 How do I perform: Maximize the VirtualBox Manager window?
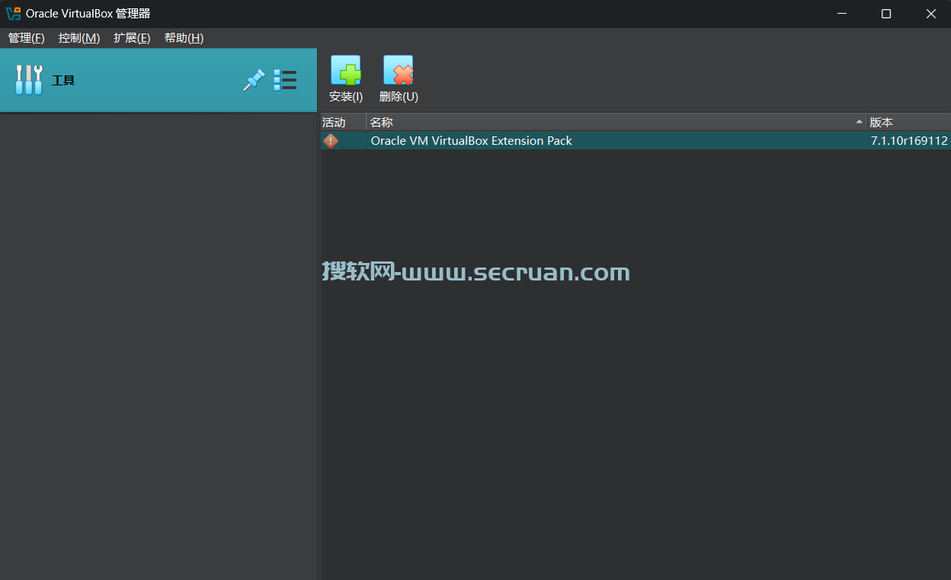pos(886,14)
